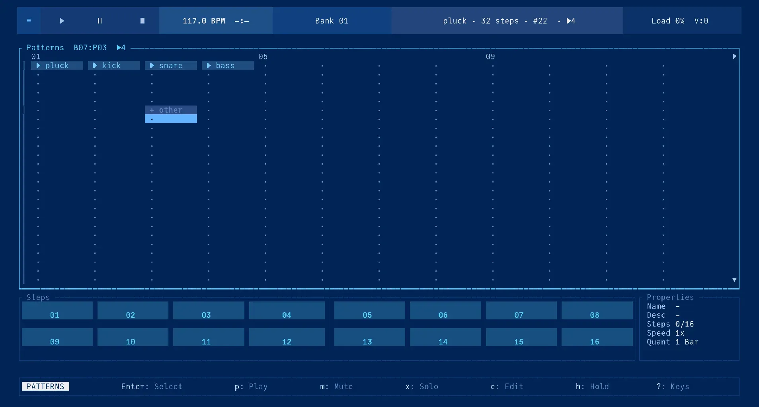The height and width of the screenshot is (407, 759).
Task: Toggle step 08
Action: point(597,310)
